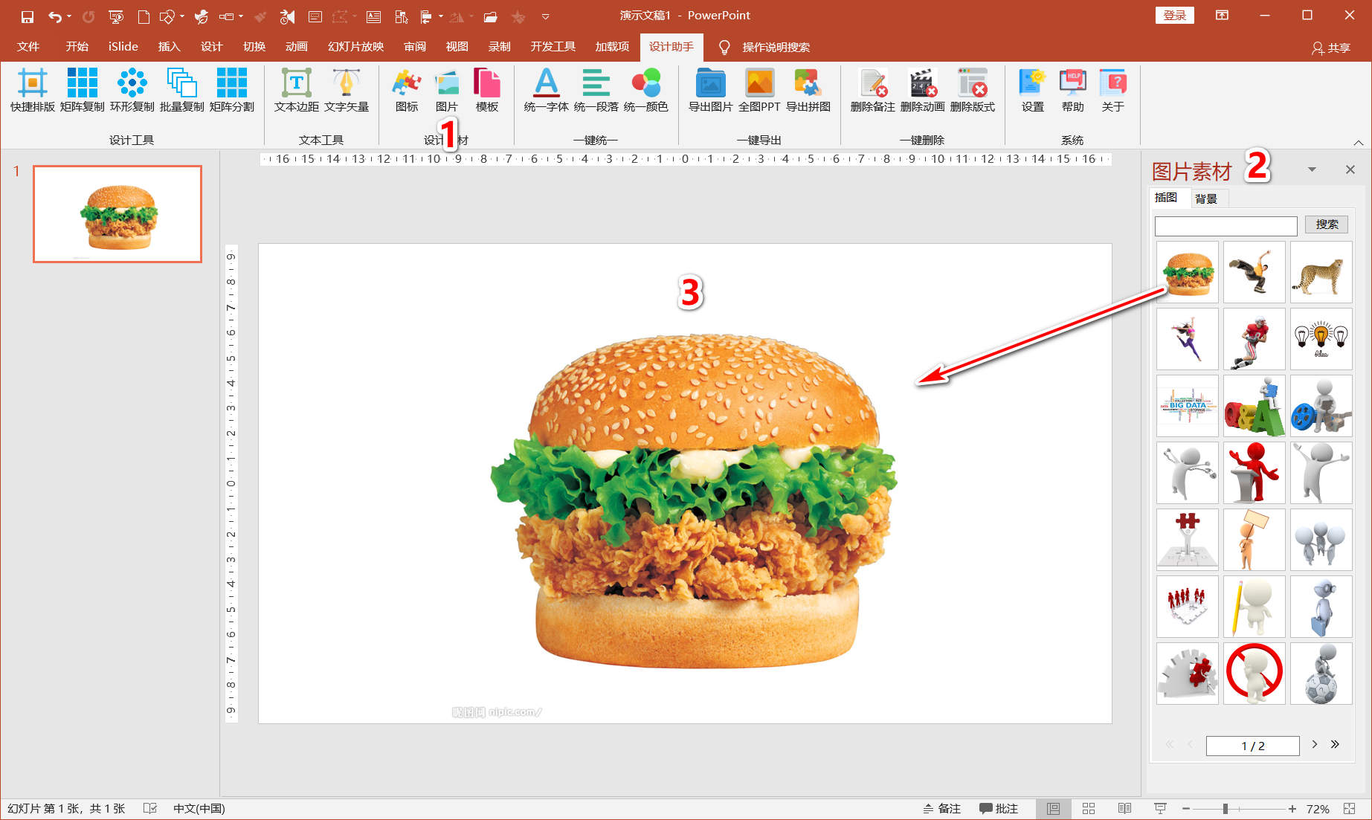Open the shapes dropdown arrow in title bar
The width and height of the screenshot is (1372, 820).
tap(182, 16)
